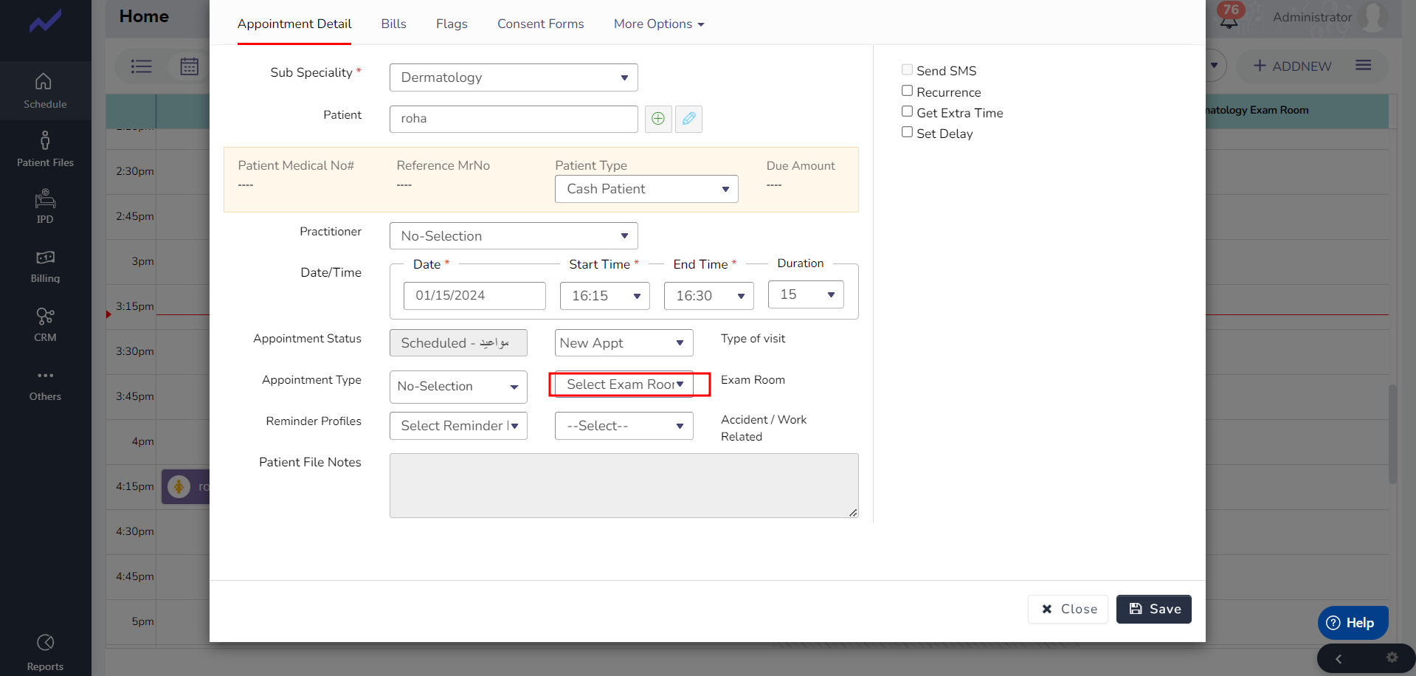
Task: Open the Sub Speciality Dermatology dropdown
Action: [x=514, y=77]
